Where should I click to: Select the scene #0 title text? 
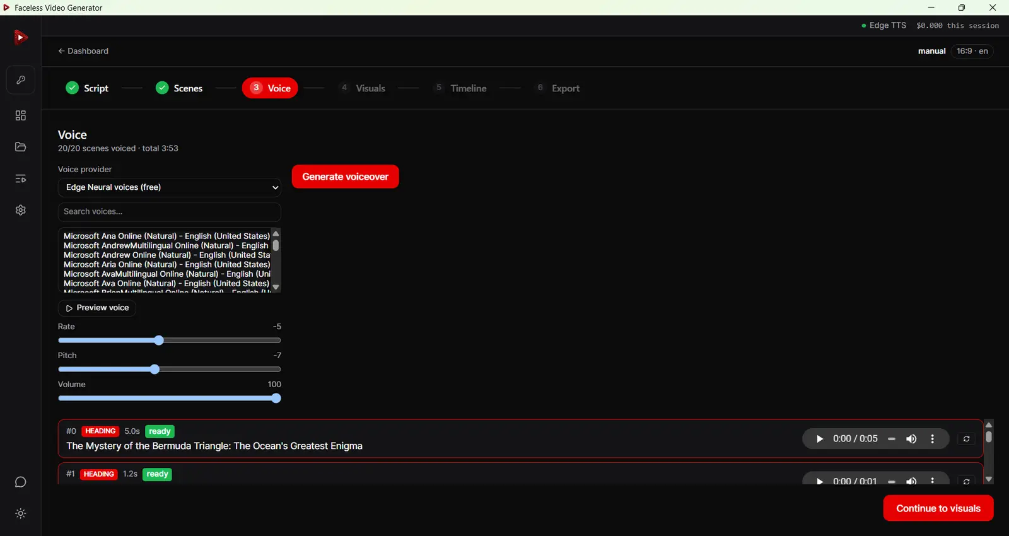(x=214, y=446)
